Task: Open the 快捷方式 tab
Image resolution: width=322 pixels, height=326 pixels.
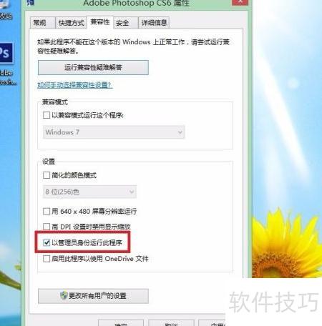Action: point(71,23)
